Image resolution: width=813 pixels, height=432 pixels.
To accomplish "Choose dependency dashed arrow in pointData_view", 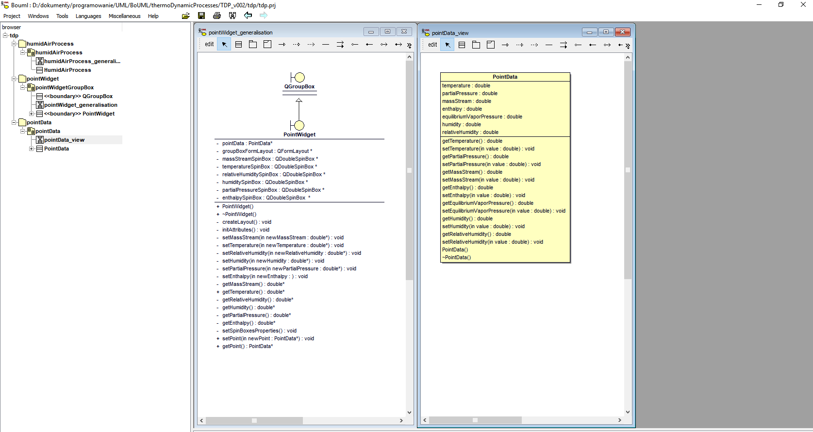I will point(534,45).
